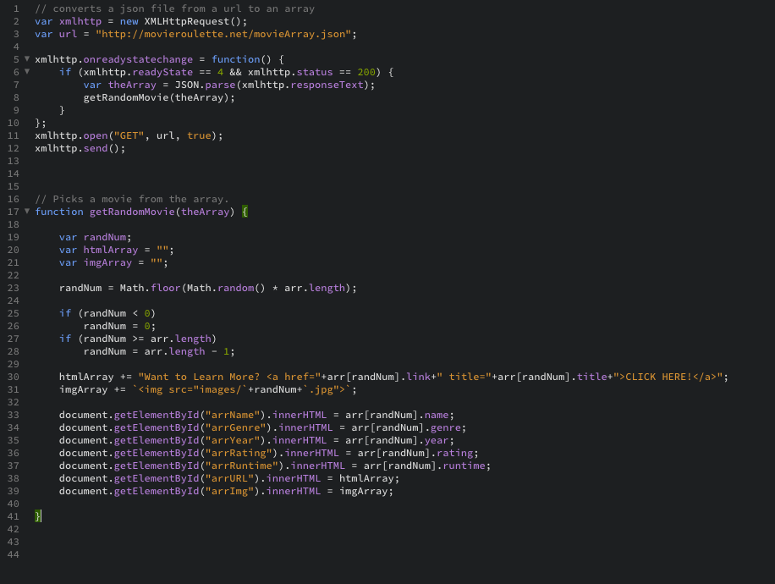Click 'arr.length - 1' on line 28
Viewport: 775px width, 584px height.
[187, 351]
